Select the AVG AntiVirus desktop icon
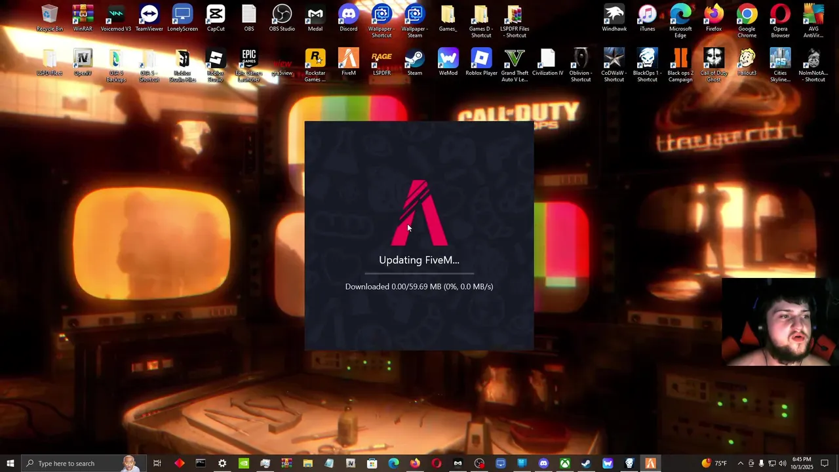The height and width of the screenshot is (472, 839). [x=813, y=22]
